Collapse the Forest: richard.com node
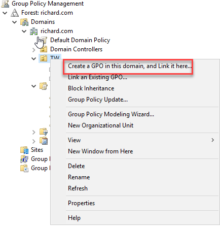The height and width of the screenshot is (226, 220). tap(5, 13)
